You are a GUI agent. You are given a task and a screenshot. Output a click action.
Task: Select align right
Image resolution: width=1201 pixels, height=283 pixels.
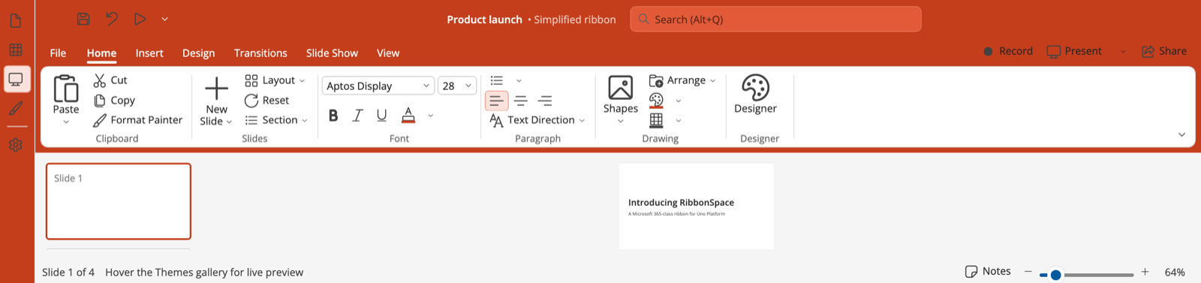(545, 101)
